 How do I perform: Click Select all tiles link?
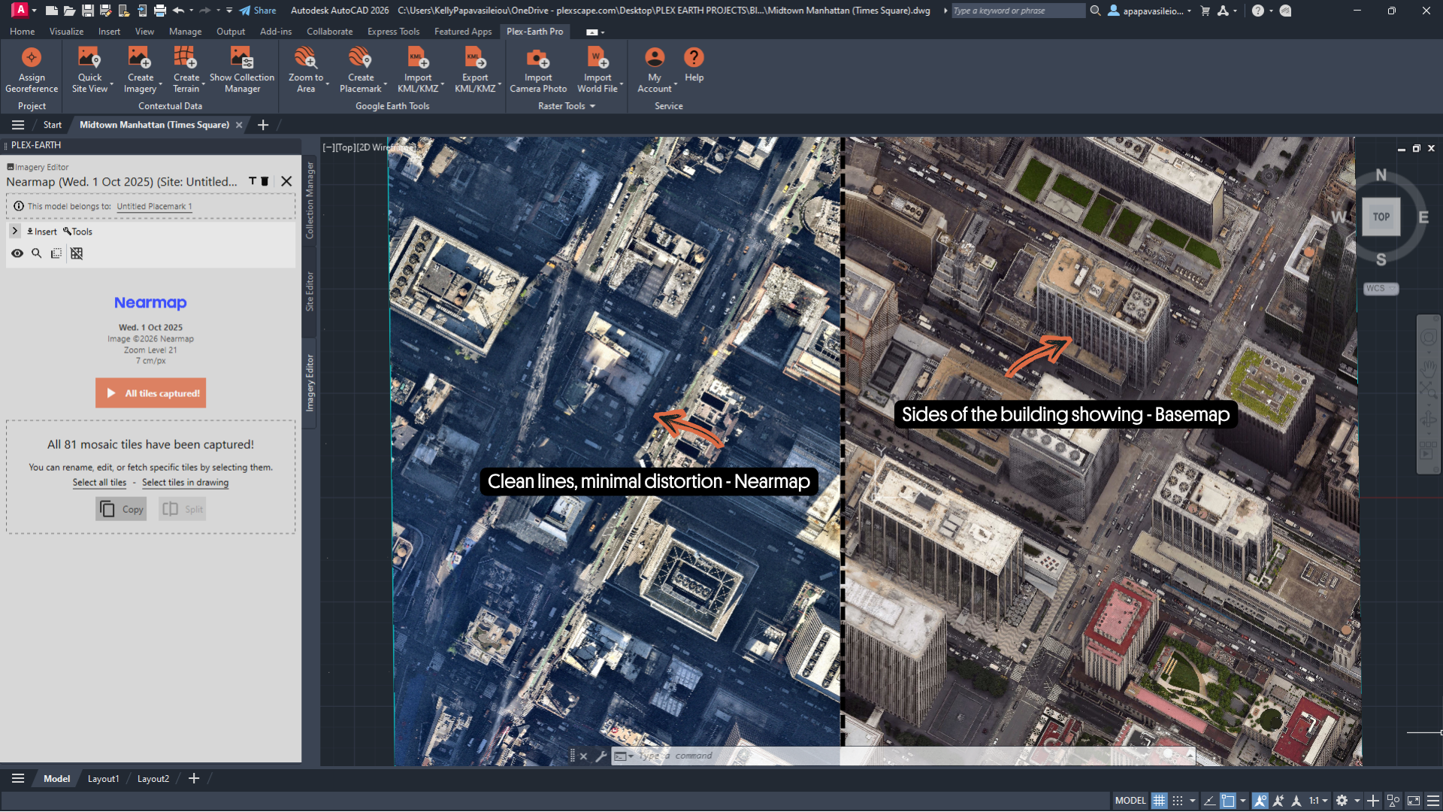[99, 483]
